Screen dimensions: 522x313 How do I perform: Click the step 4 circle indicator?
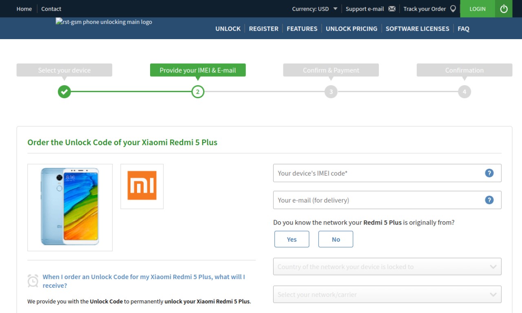tap(464, 92)
